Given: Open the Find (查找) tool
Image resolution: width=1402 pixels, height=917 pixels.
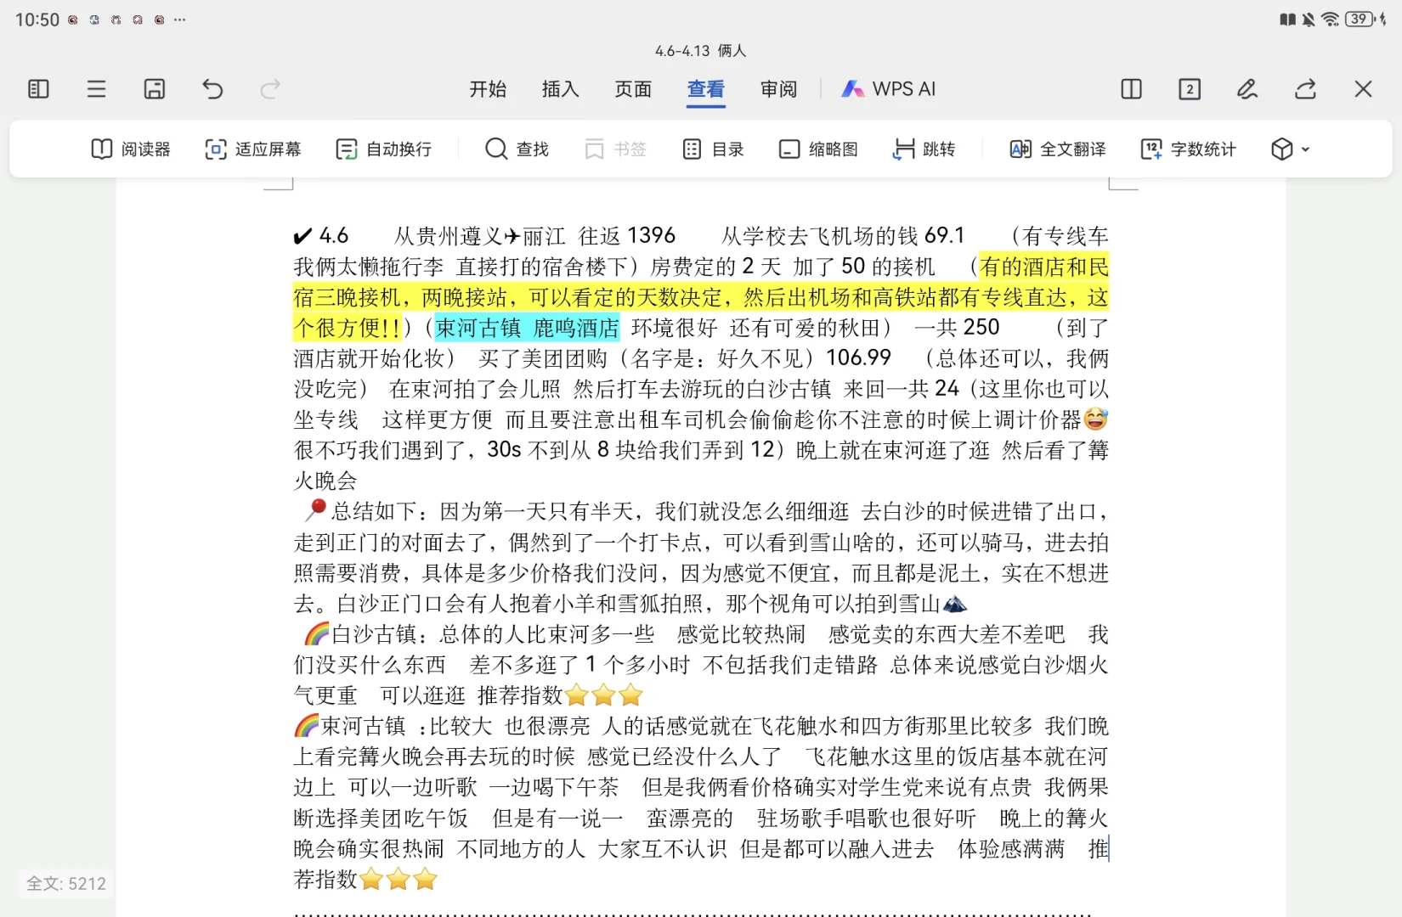Looking at the screenshot, I should [x=517, y=149].
